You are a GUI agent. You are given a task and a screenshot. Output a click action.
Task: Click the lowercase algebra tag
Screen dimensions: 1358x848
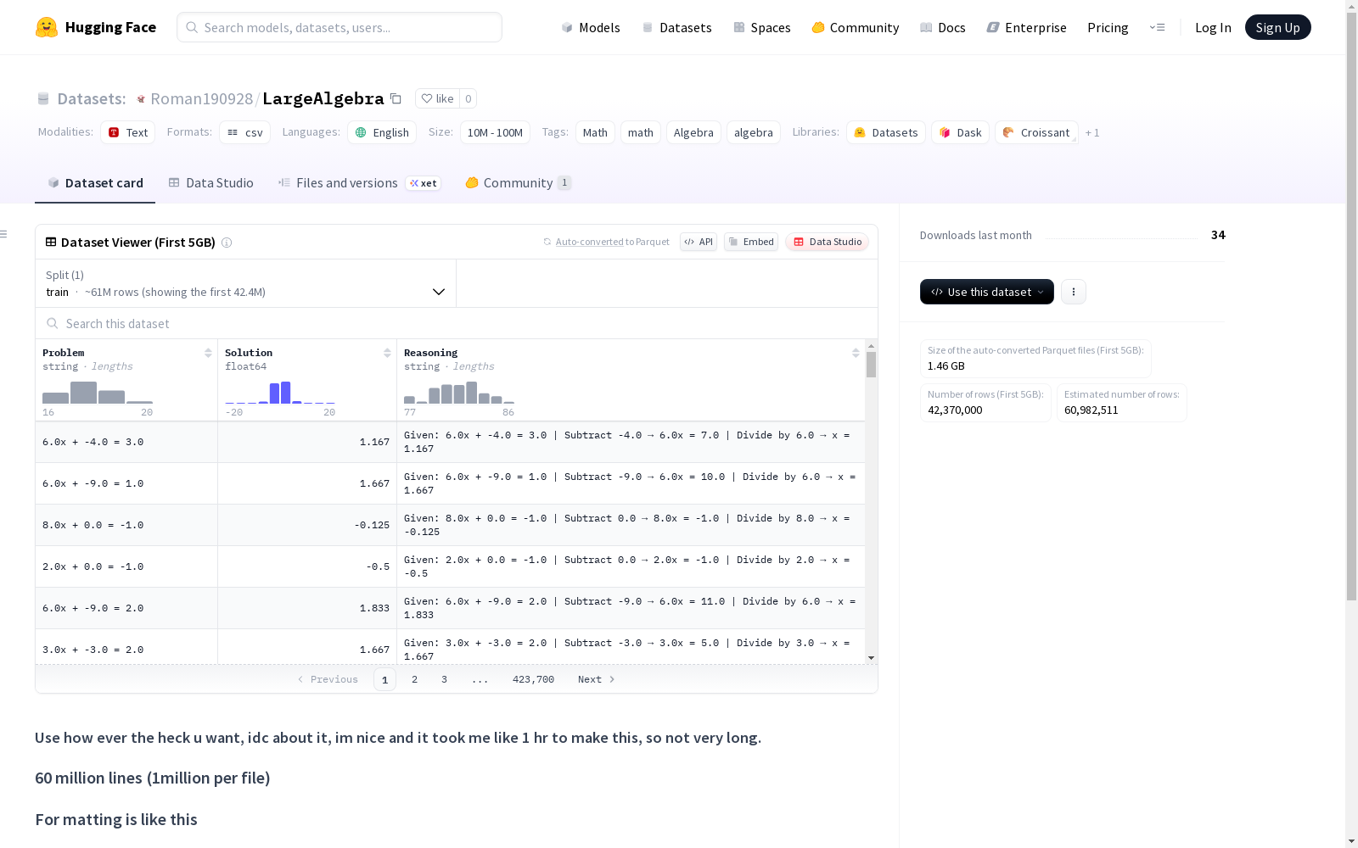pos(754,132)
